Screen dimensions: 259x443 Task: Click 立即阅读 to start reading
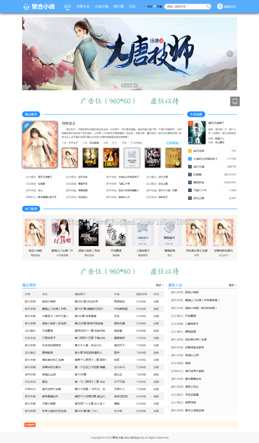tap(174, 143)
